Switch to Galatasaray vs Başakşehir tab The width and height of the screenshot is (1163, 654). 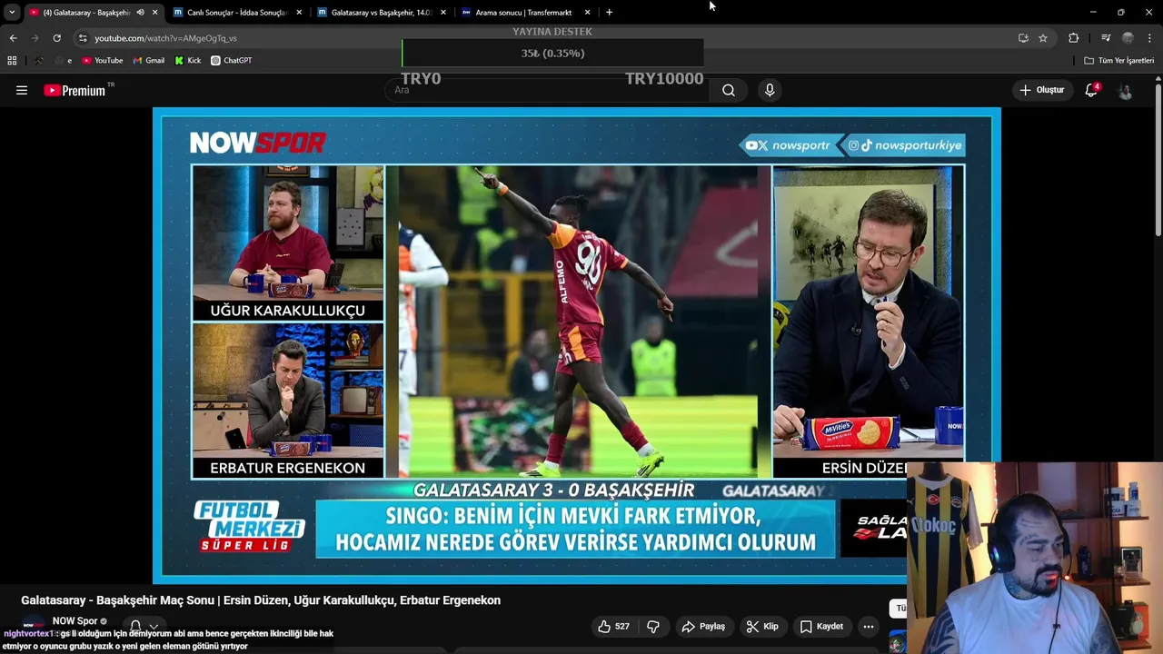click(x=380, y=13)
